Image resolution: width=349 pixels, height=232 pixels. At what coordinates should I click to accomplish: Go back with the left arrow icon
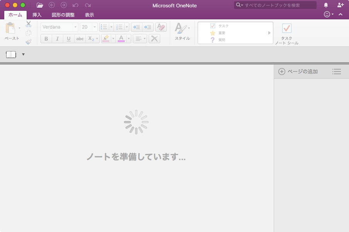[52, 5]
